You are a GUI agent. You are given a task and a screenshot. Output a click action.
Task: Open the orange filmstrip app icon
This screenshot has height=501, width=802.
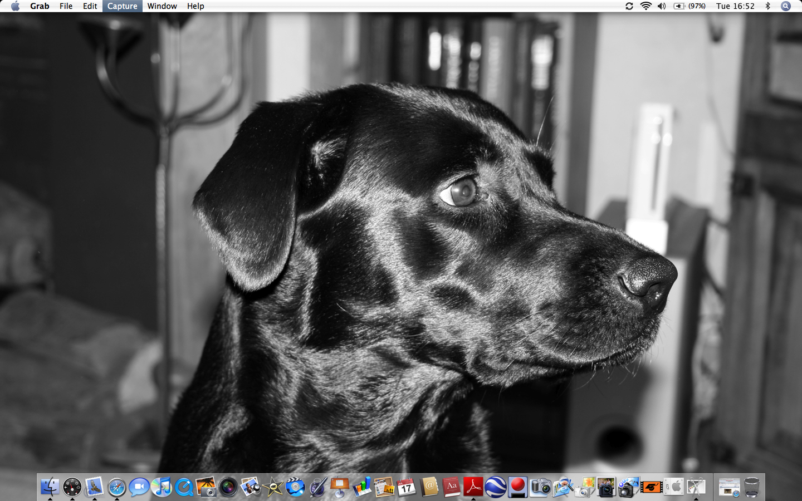pos(652,487)
